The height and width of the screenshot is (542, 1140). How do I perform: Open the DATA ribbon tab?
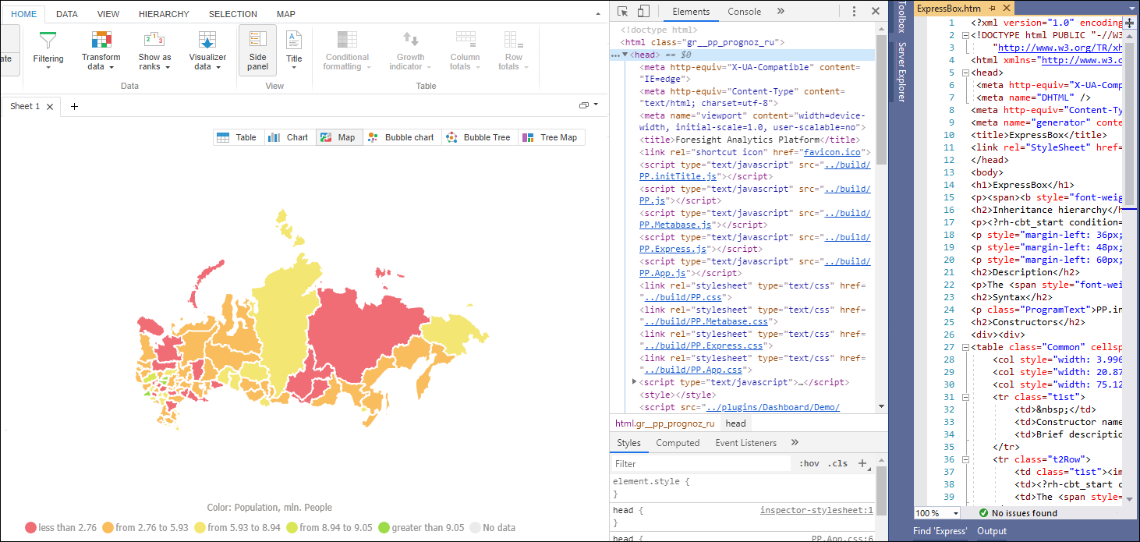[67, 14]
